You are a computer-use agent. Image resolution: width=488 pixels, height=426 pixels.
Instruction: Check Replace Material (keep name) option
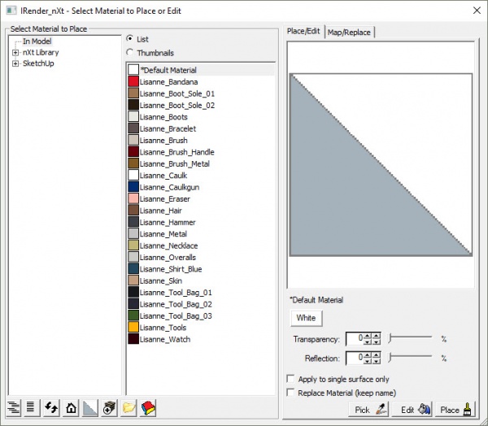(292, 393)
